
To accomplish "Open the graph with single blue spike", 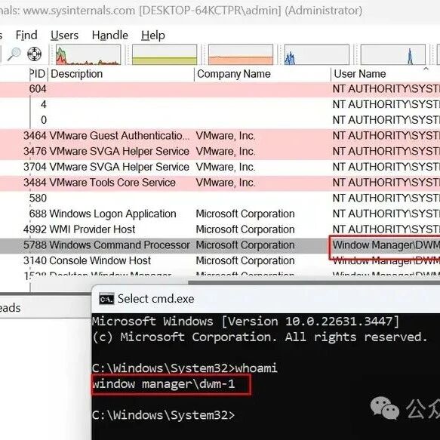I will point(393,54).
